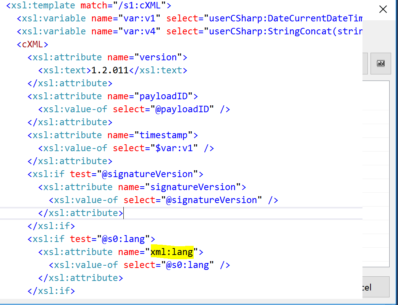The image size is (398, 305).
Task: Click the value-of select @payloadID line
Action: click(x=134, y=109)
